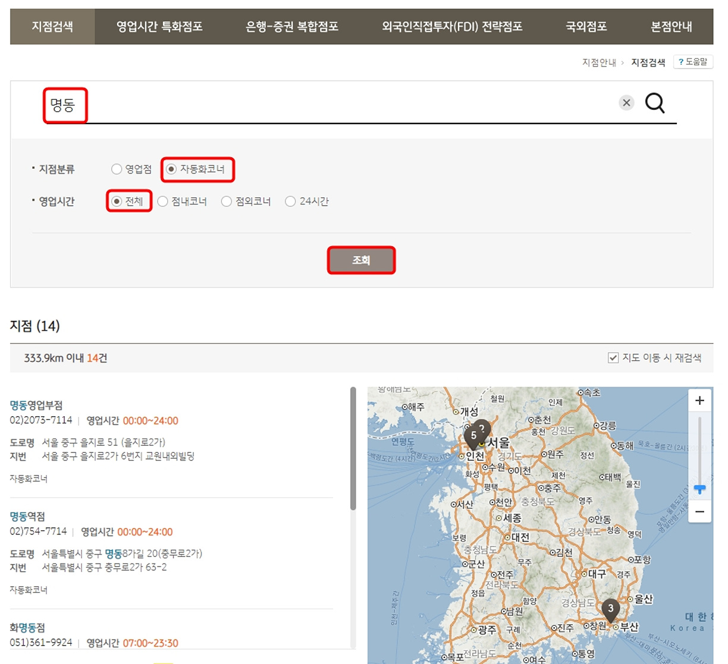Click the magnifier search icon
728x664 pixels.
point(655,103)
